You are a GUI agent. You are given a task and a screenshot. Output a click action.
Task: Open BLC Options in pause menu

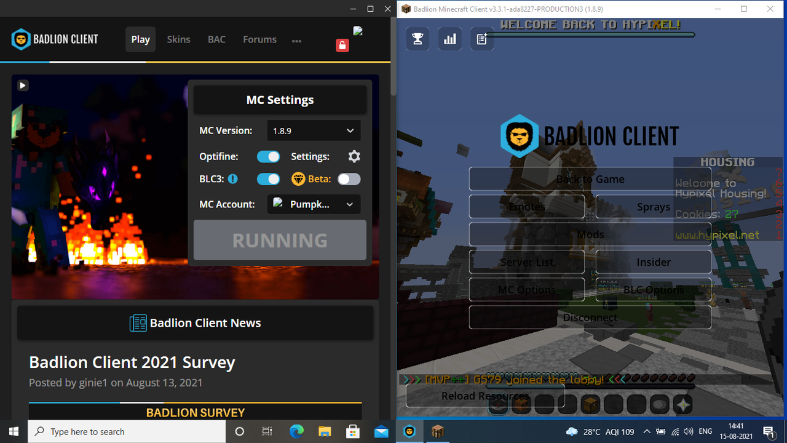pos(654,290)
